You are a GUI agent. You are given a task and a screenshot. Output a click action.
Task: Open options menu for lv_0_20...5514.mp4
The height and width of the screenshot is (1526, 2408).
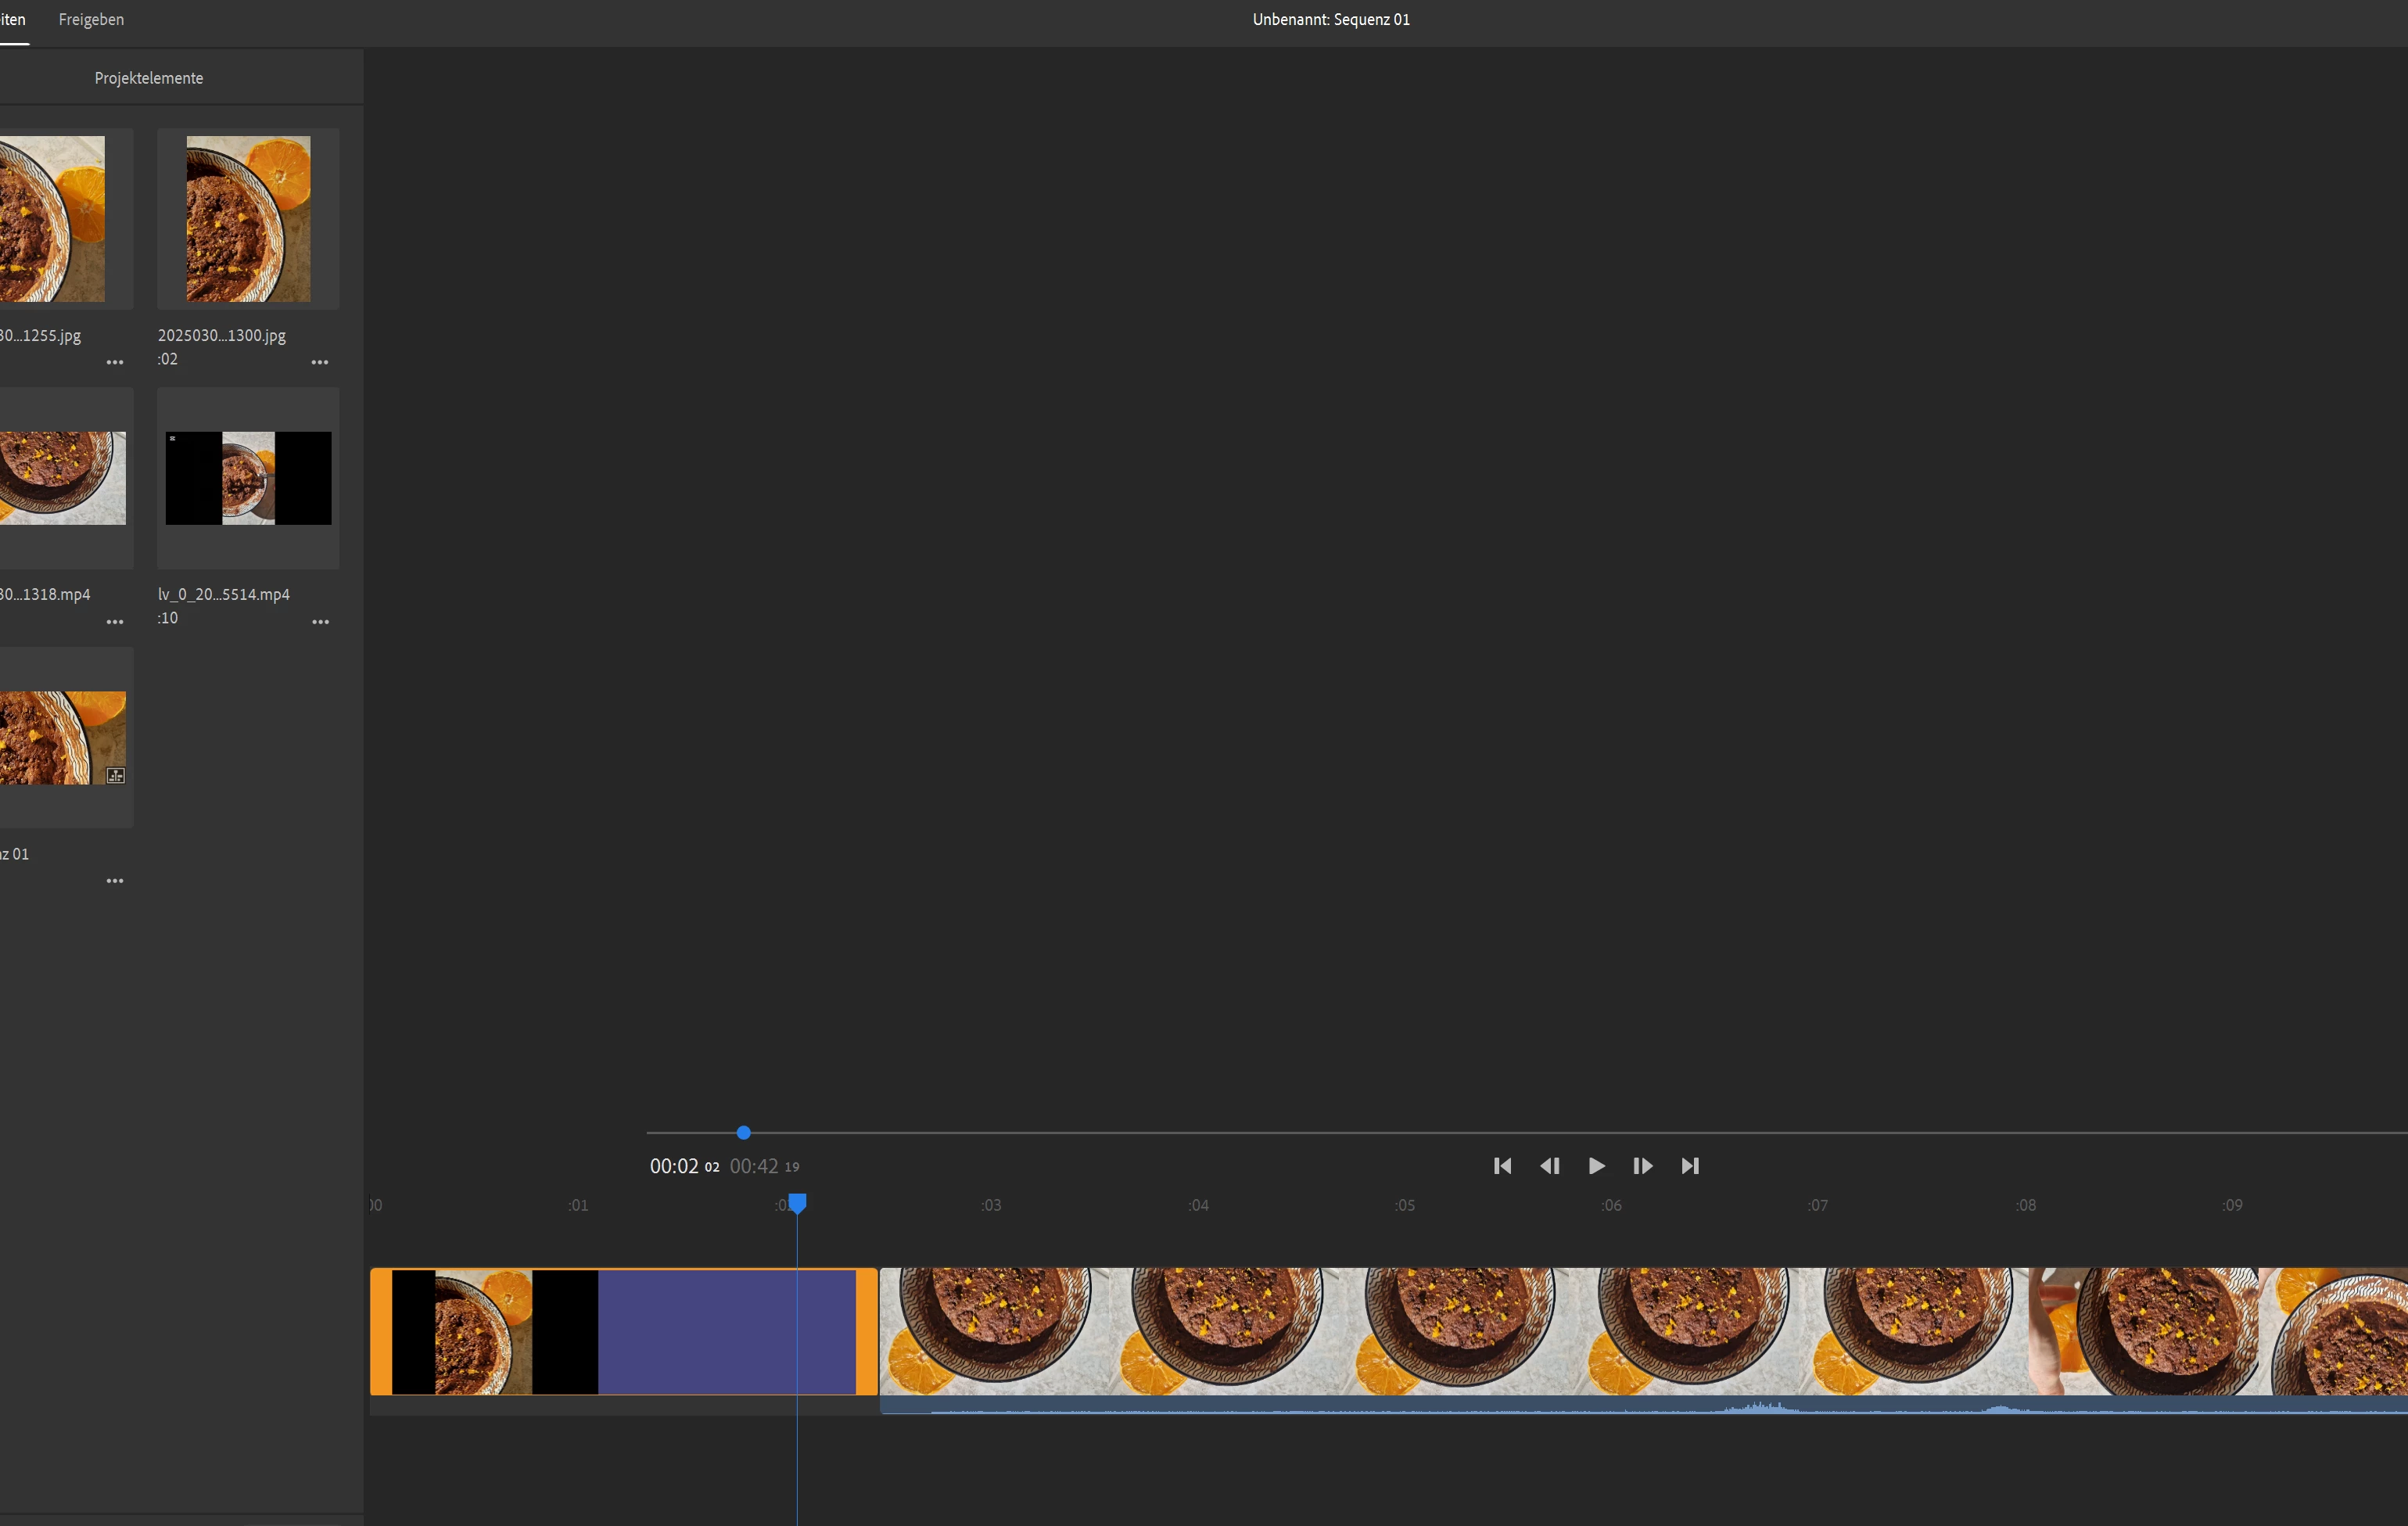point(320,622)
